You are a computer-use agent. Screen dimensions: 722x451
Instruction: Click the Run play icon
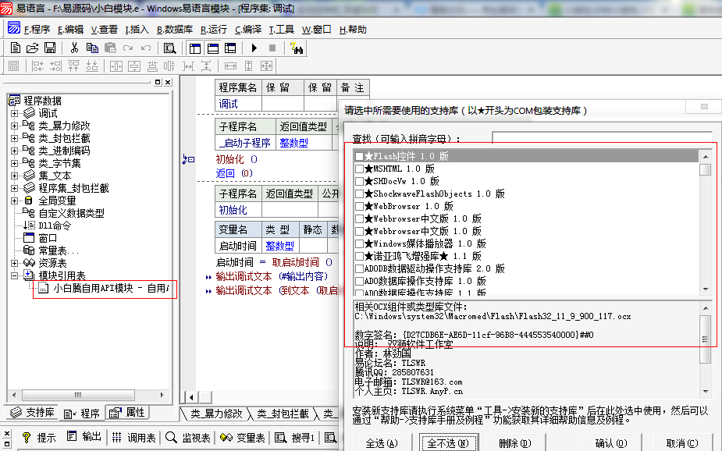[x=254, y=48]
